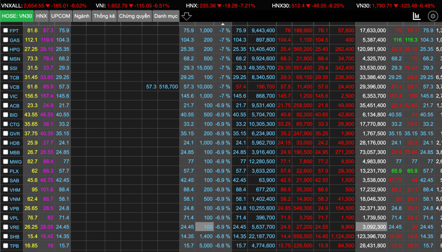Check the box next to SHB
Viewport: 442px width, 252px height.
click(x=6, y=236)
